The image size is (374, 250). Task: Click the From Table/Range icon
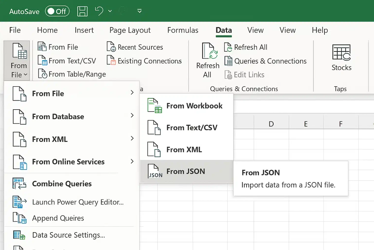coord(42,74)
